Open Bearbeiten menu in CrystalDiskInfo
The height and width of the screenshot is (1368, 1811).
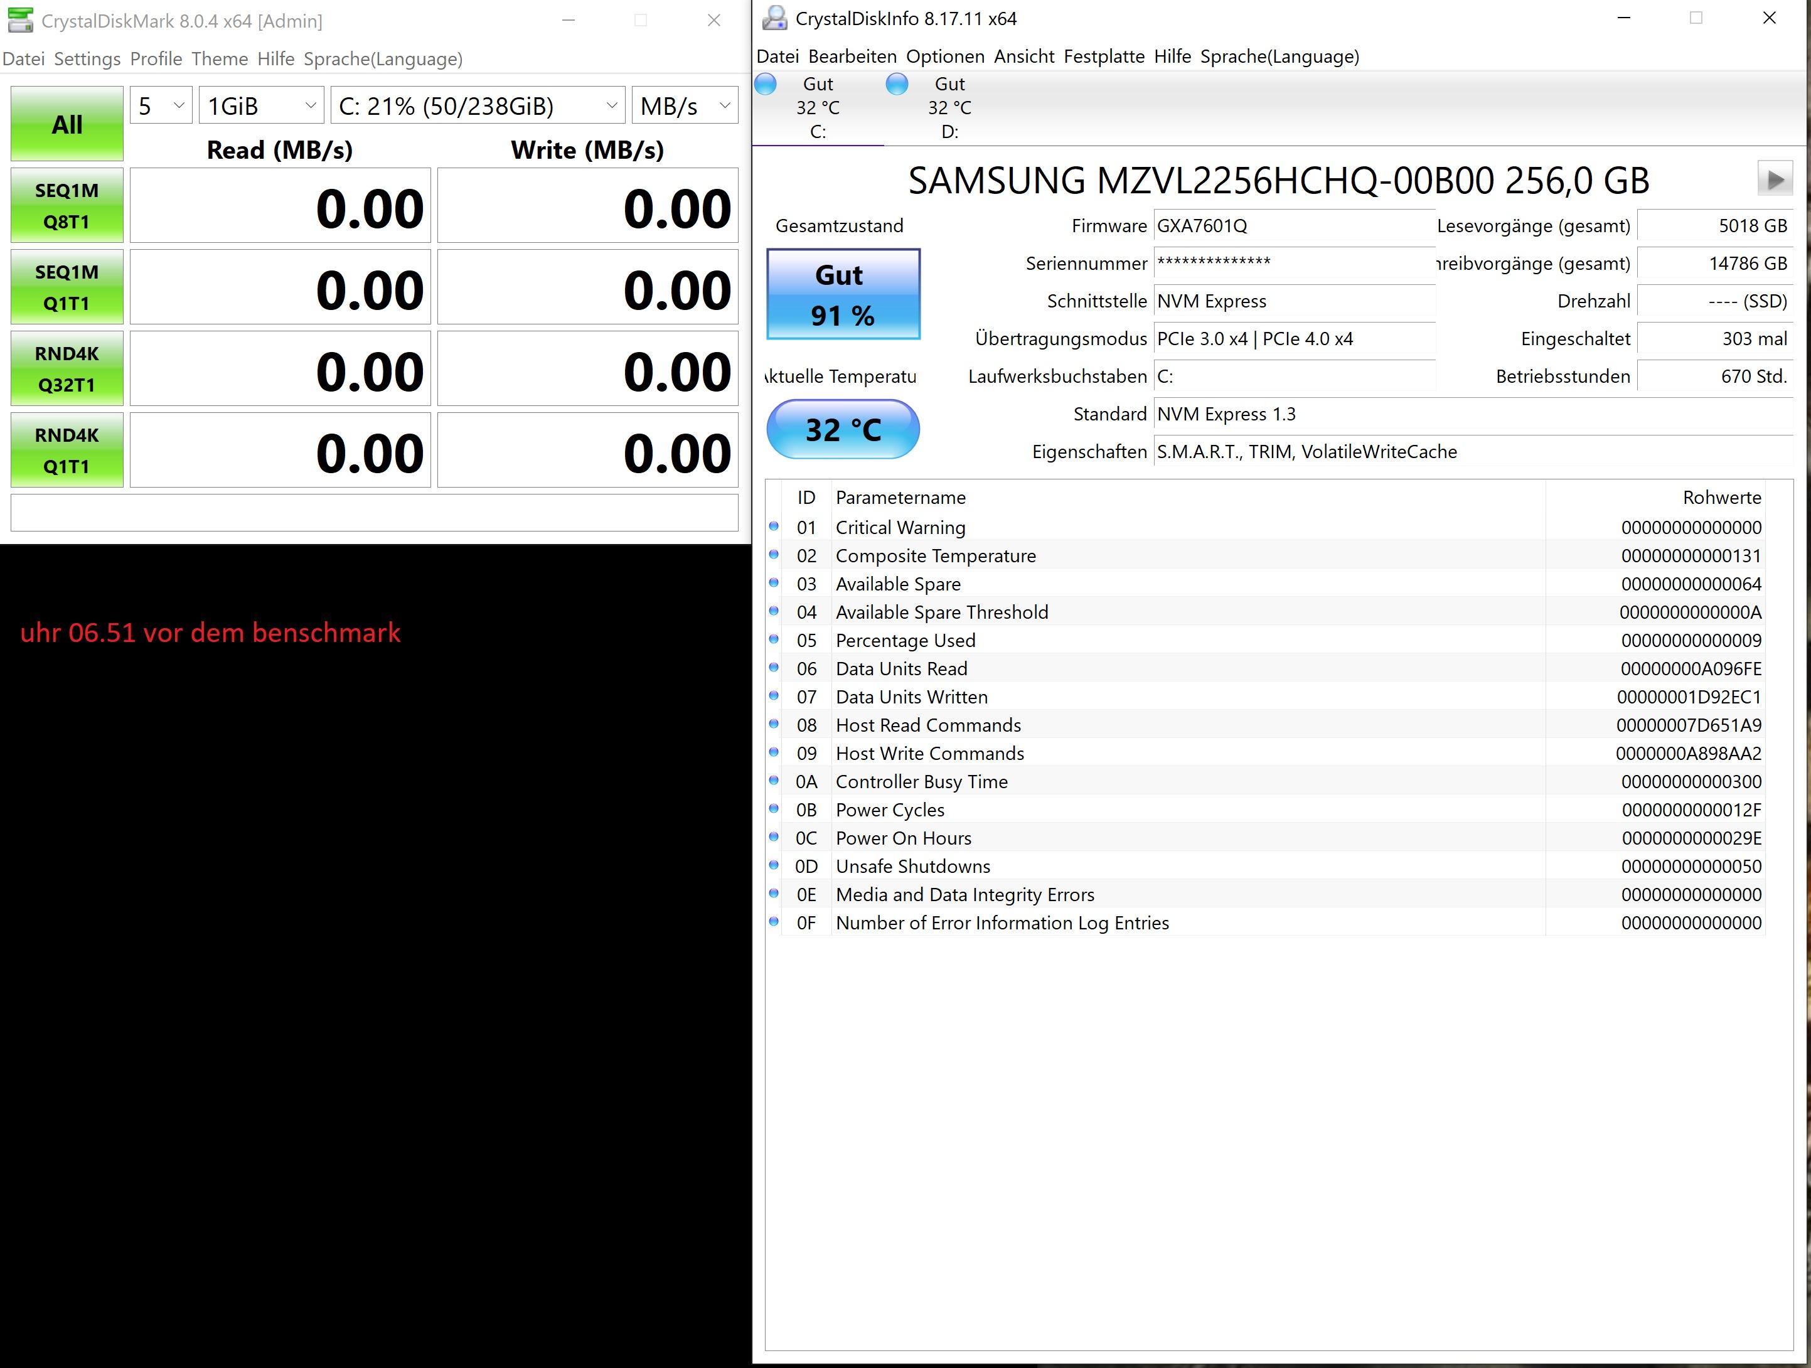[x=852, y=56]
